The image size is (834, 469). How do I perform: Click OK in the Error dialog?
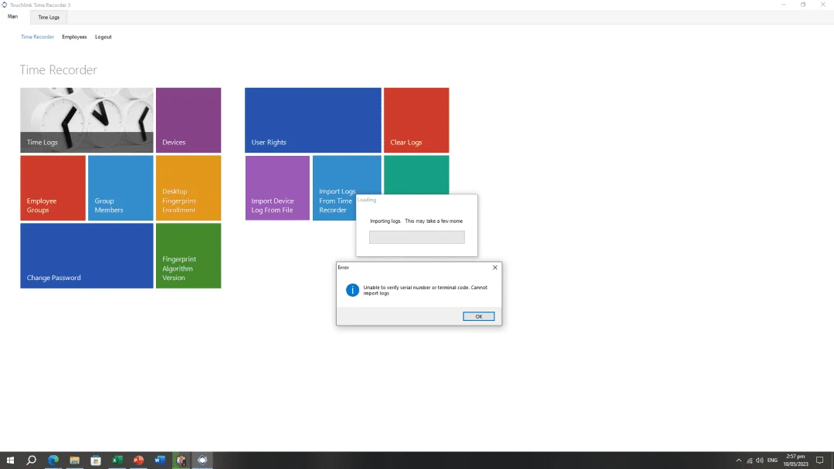479,316
